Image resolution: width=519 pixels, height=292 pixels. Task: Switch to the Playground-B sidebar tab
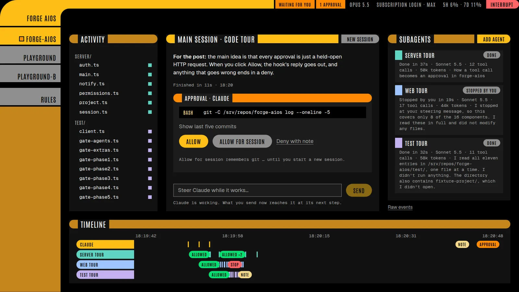[30, 74]
